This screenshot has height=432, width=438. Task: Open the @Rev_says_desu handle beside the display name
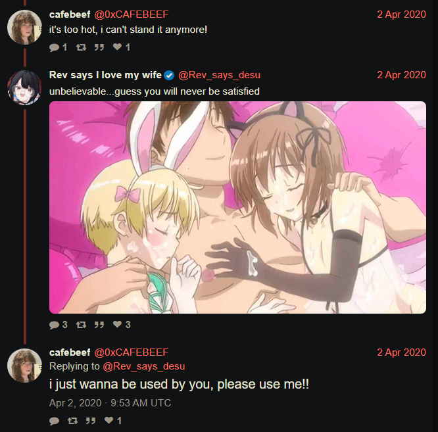[219, 75]
